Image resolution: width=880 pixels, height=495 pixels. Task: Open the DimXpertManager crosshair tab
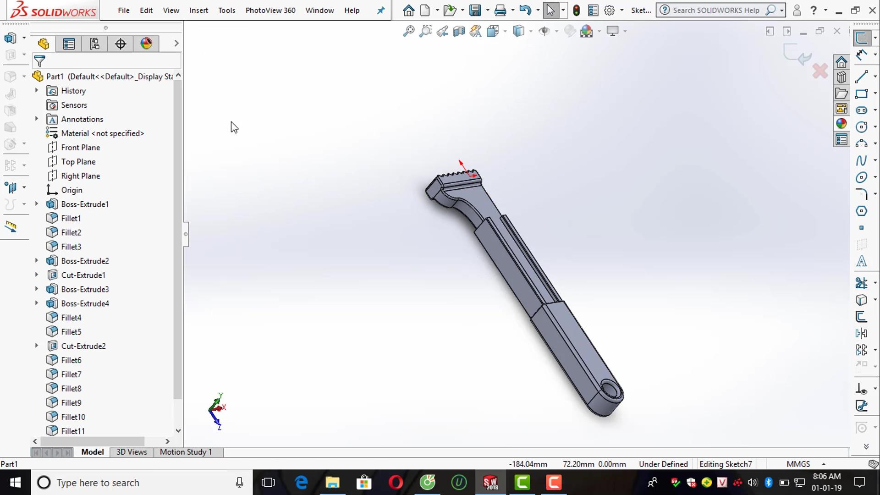pyautogui.click(x=121, y=44)
